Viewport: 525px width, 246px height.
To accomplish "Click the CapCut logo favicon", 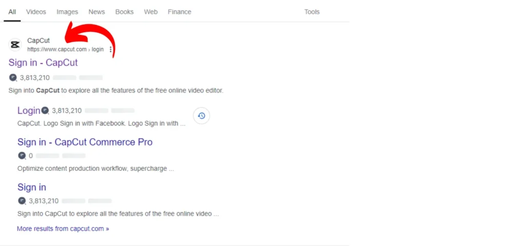I will tap(15, 44).
